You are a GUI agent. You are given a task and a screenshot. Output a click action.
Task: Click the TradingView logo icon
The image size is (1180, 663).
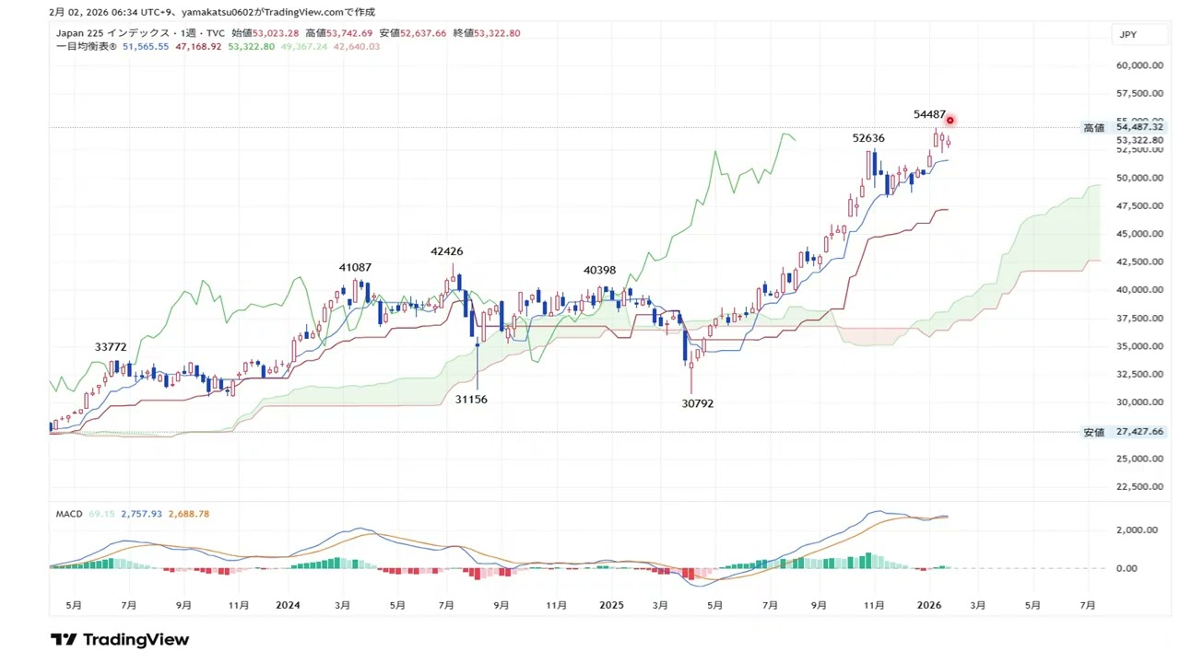coord(63,639)
